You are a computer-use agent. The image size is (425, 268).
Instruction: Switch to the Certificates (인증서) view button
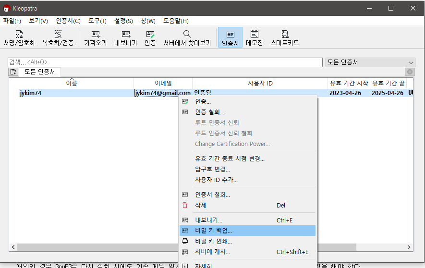coord(230,37)
